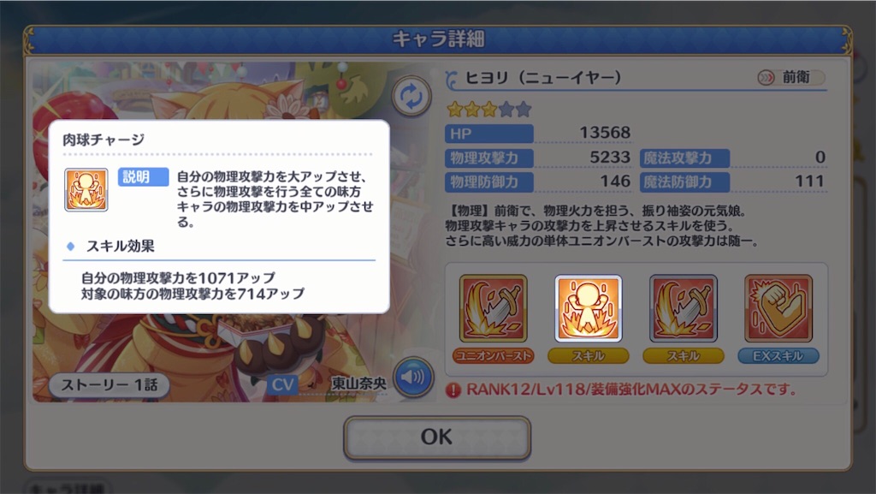The width and height of the screenshot is (876, 494).
Task: Click the CV 東山奈央 label
Action: [x=328, y=384]
